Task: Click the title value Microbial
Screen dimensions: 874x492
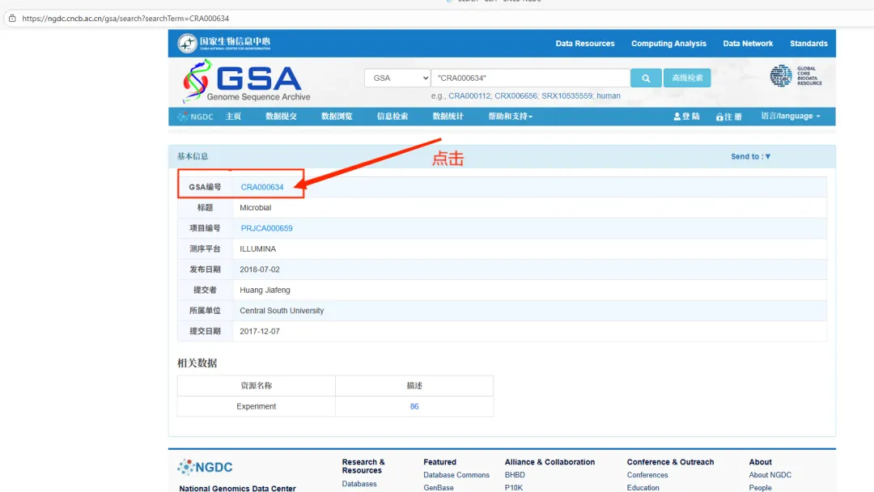Action: [x=255, y=208]
